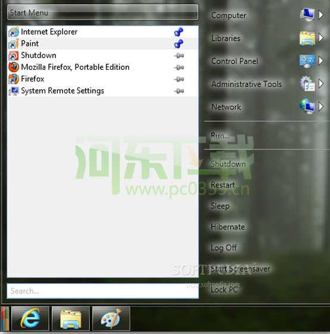
Task: Open the Libraries menu entry
Action: tap(226, 38)
